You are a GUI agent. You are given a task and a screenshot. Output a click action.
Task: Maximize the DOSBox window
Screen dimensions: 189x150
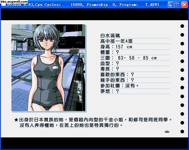[178, 5]
